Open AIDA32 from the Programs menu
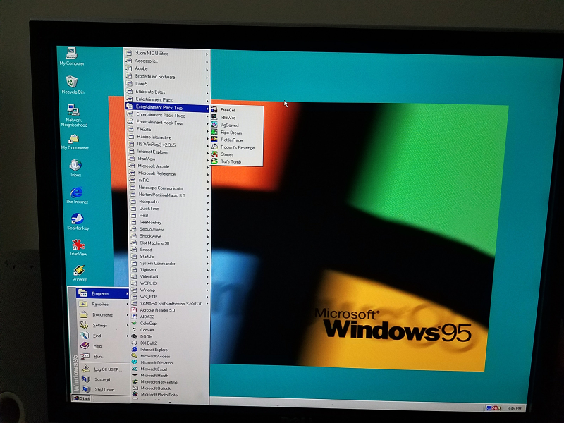Image resolution: width=564 pixels, height=423 pixels. point(169,317)
